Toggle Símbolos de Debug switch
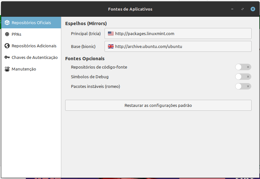 click(243, 77)
